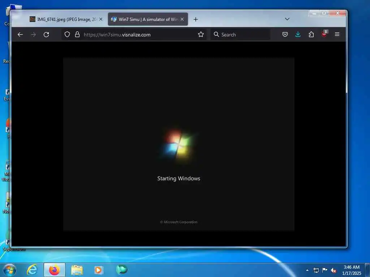Open the Action Center flag icon
Viewport: 370px width, 277px height.
(x=325, y=270)
